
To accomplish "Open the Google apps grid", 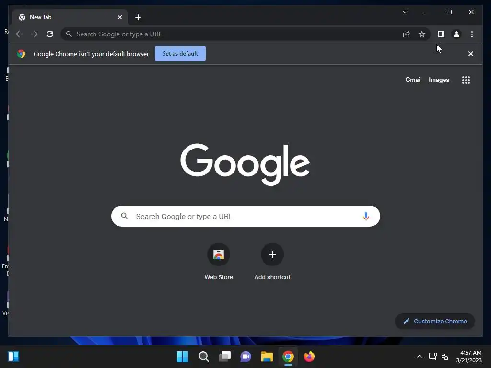I will click(466, 80).
